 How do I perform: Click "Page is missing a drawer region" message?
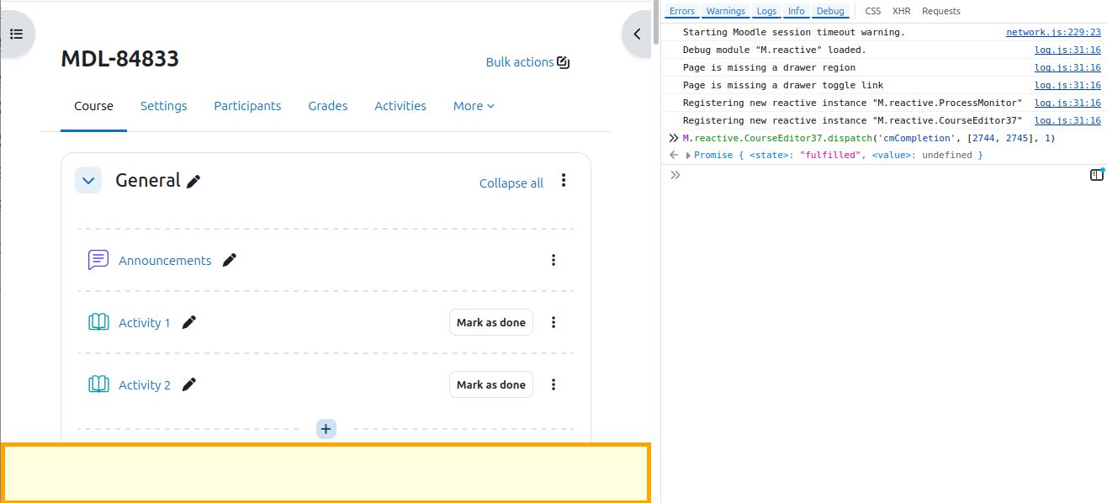(x=769, y=67)
